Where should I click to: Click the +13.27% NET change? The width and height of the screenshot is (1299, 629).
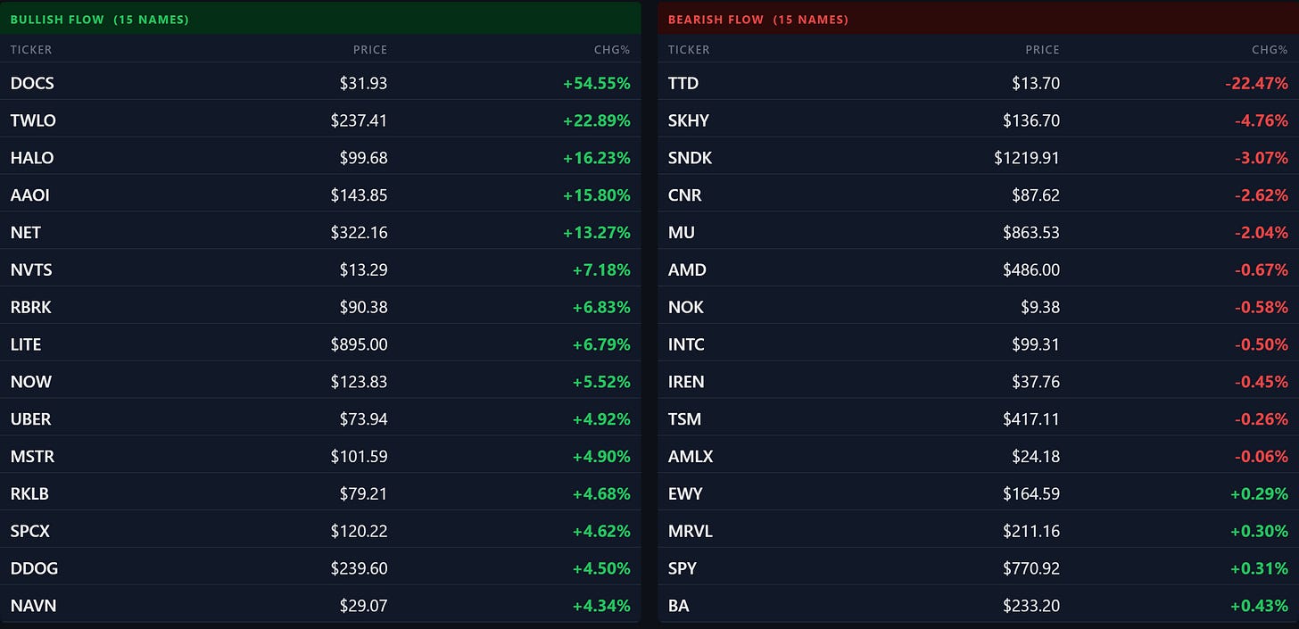tap(596, 233)
